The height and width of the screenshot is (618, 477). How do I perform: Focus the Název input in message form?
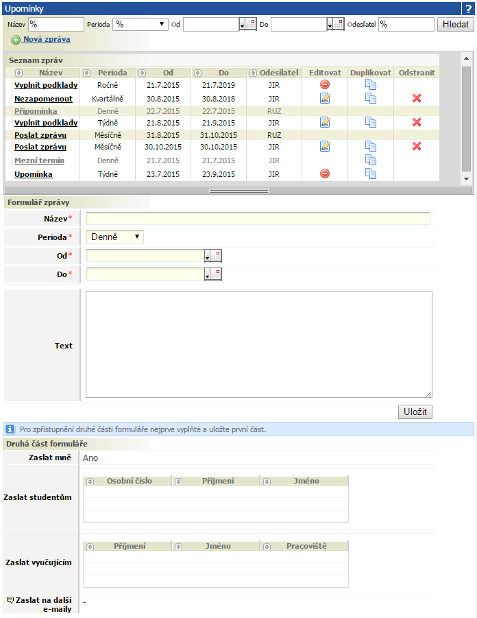pos(258,219)
